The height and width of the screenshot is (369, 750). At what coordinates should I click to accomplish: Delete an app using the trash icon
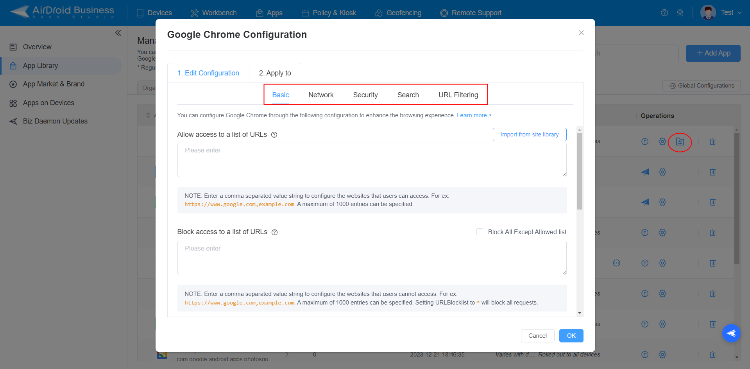pos(712,172)
